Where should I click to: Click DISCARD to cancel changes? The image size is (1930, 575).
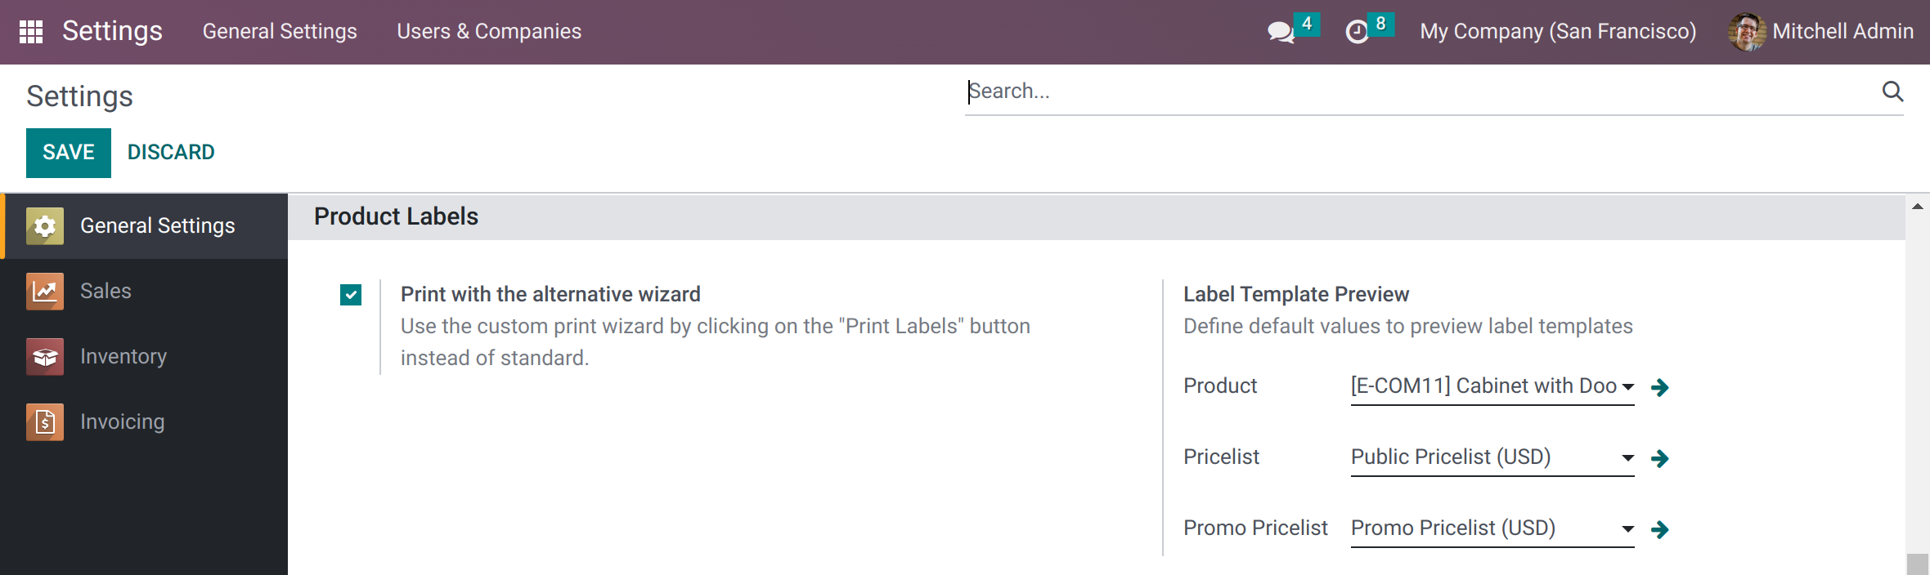171,152
